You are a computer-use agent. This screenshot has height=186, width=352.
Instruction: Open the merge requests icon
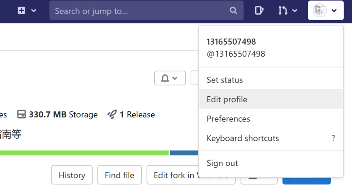[x=283, y=10]
